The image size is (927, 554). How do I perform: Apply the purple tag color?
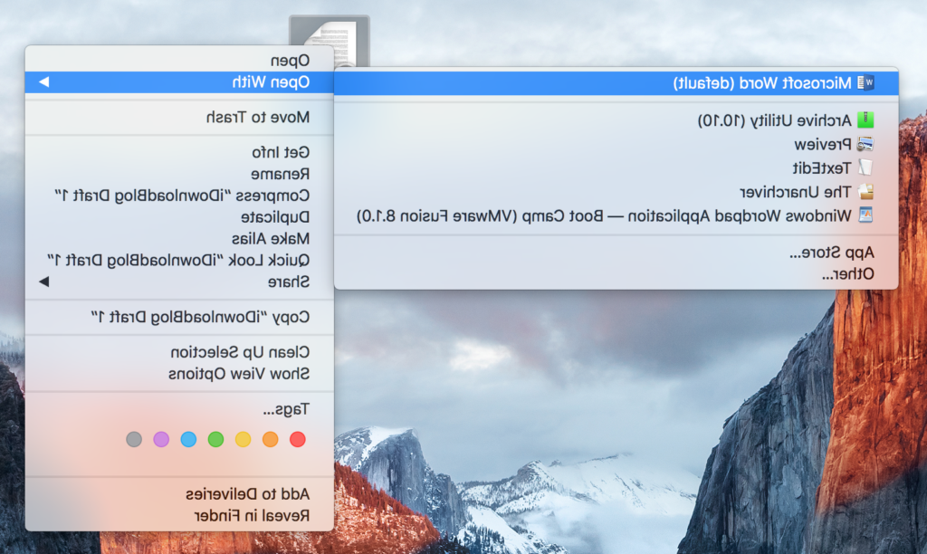pos(161,440)
